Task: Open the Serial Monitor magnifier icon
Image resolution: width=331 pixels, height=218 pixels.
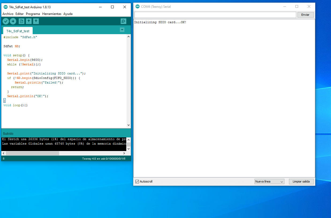Action: [x=123, y=21]
